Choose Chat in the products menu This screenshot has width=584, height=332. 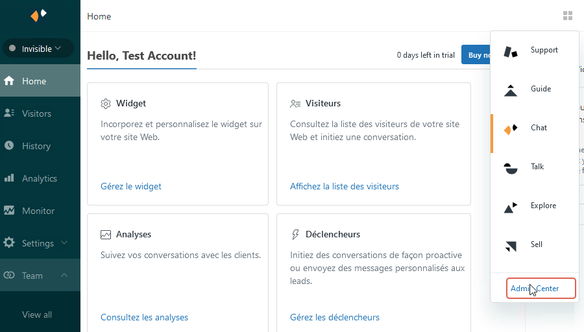tap(539, 128)
